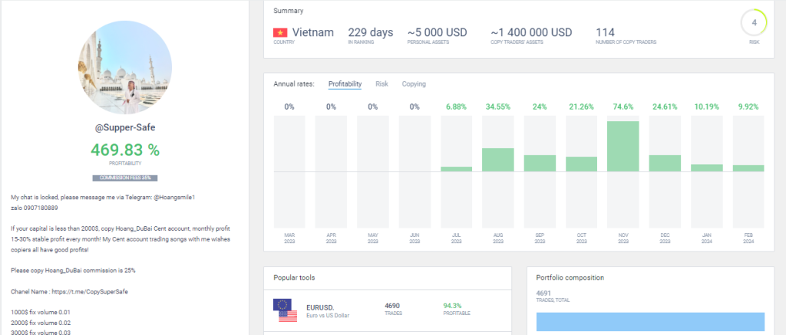Click the Vietnam country name
The width and height of the screenshot is (786, 335).
click(313, 32)
